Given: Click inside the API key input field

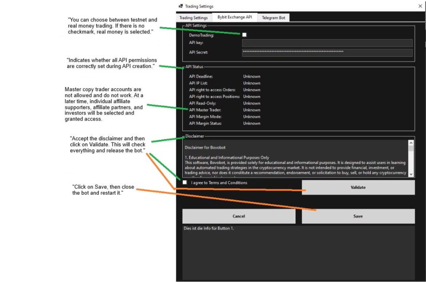Looking at the screenshot, I should pyautogui.click(x=327, y=43).
